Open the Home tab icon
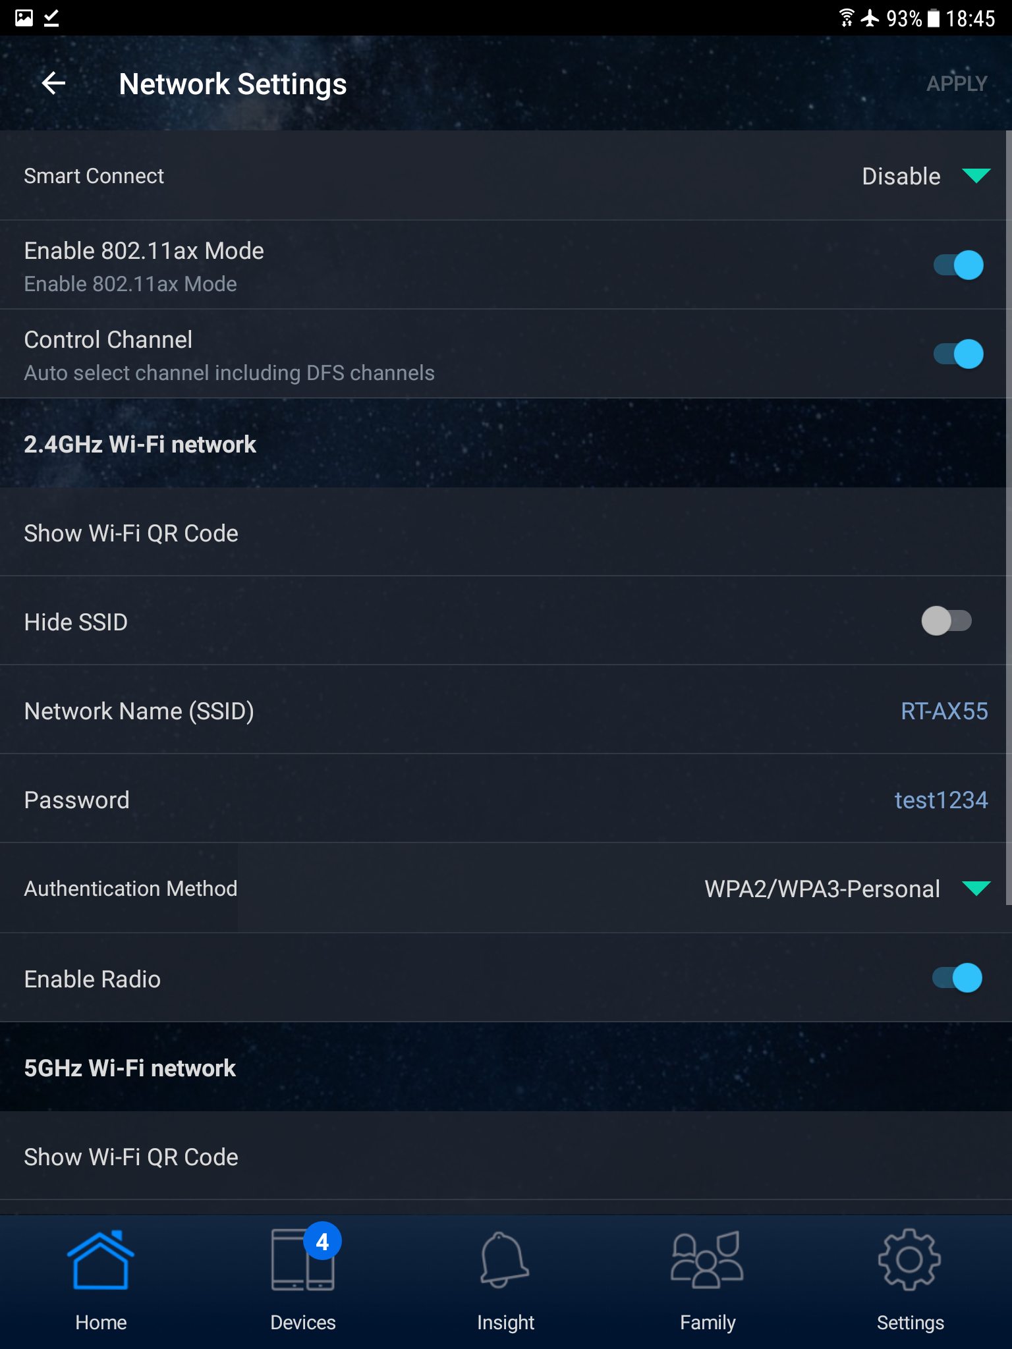Viewport: 1012px width, 1349px height. [101, 1260]
